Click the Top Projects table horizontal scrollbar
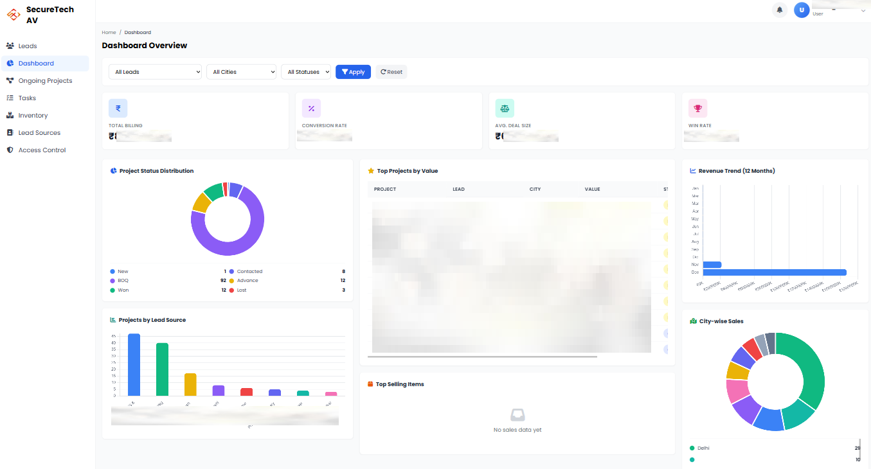The width and height of the screenshot is (871, 469). [482, 356]
